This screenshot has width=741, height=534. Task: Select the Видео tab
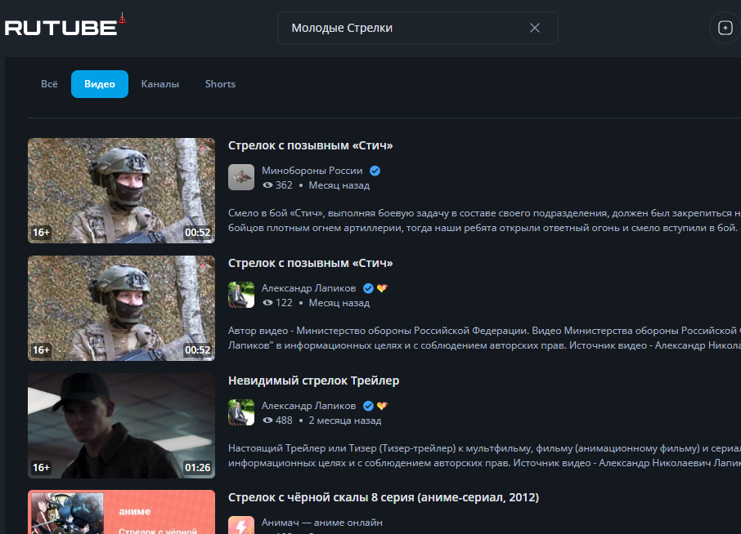[100, 84]
